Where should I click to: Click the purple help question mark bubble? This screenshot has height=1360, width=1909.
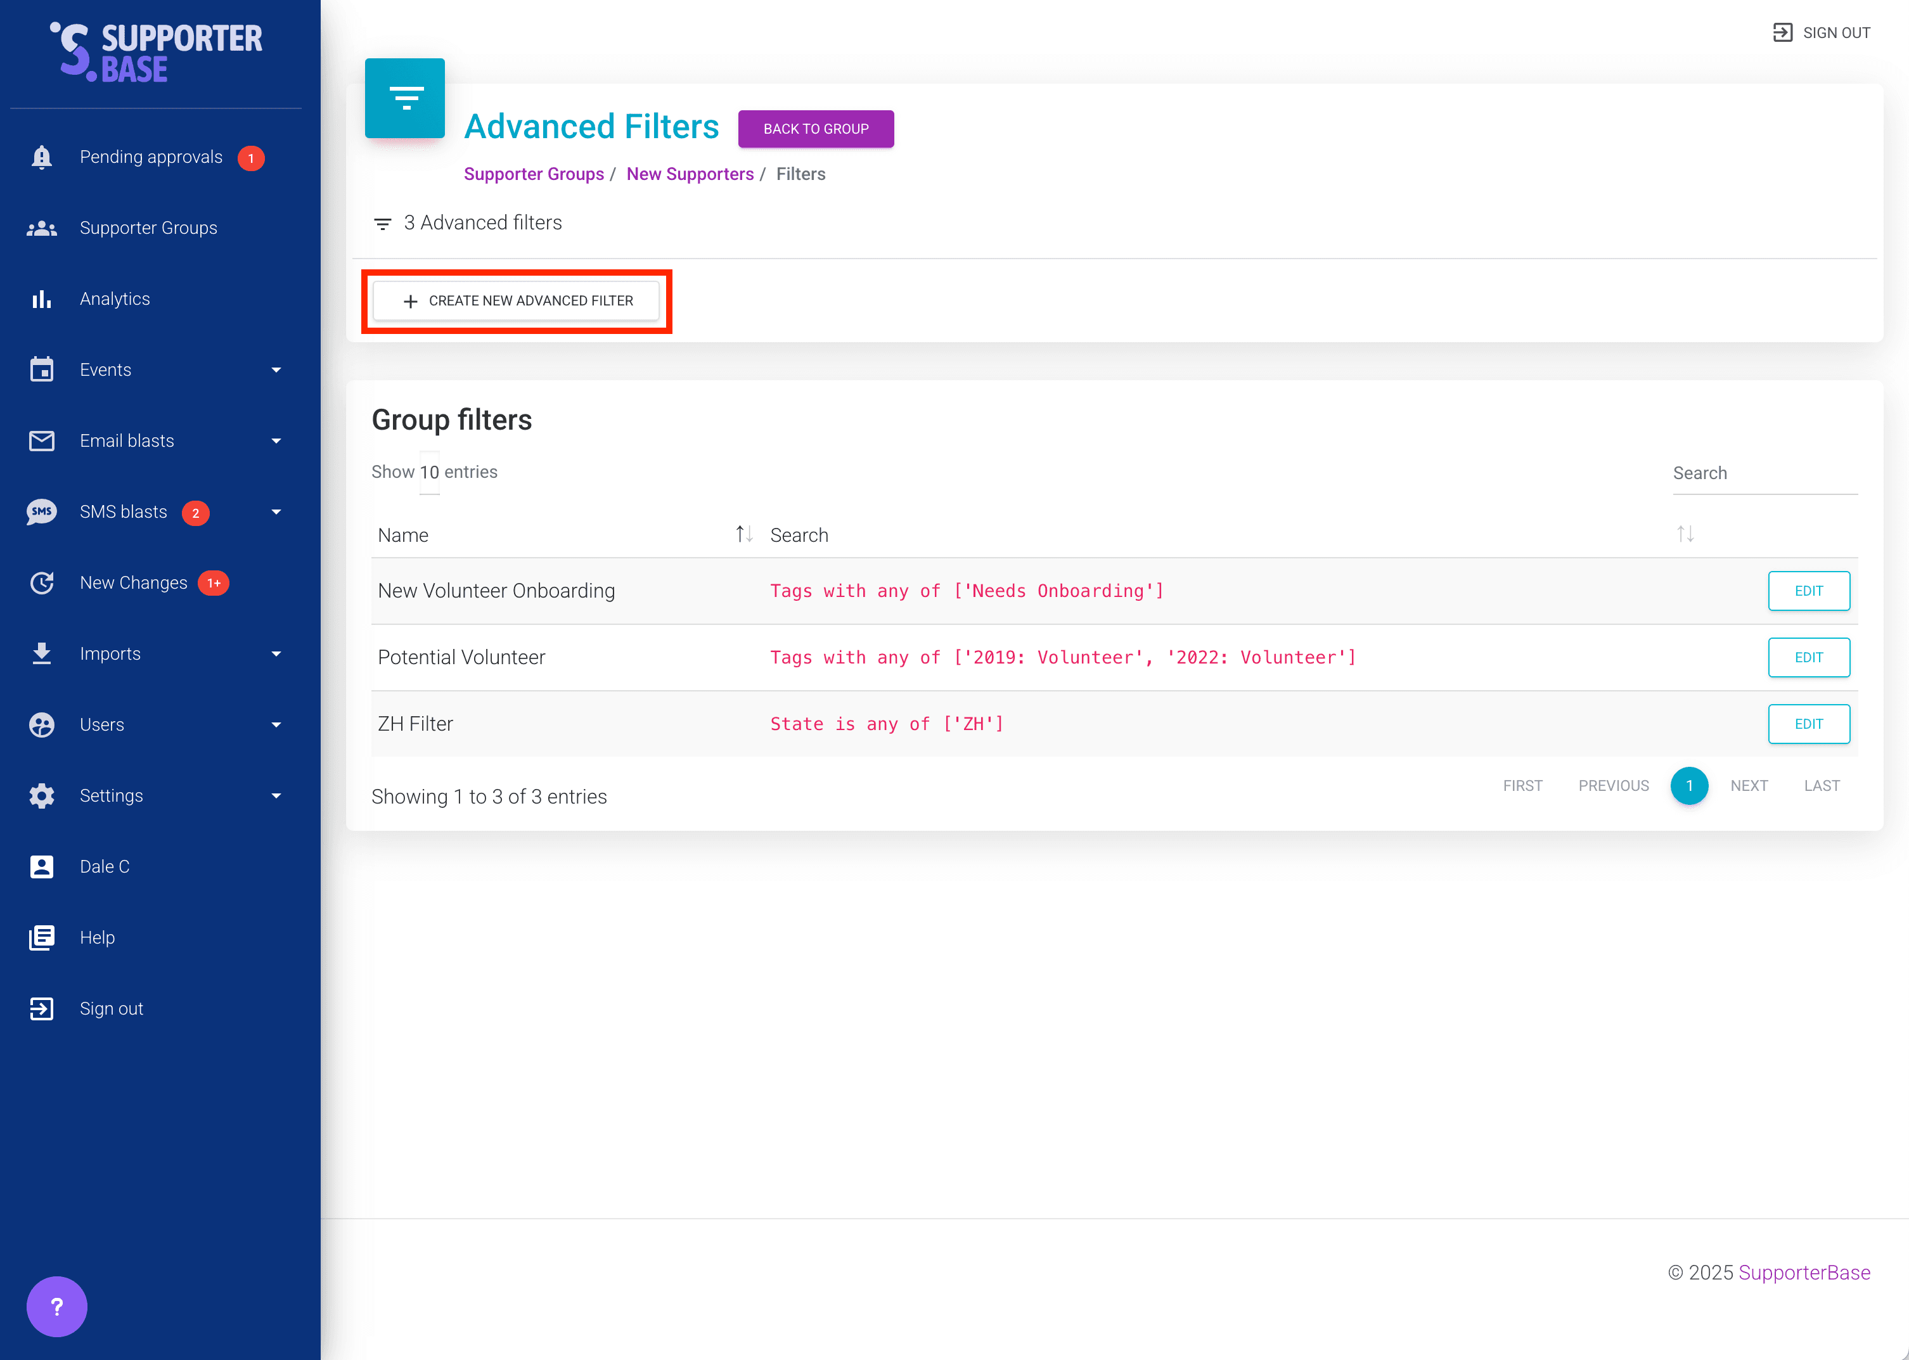[x=56, y=1305]
